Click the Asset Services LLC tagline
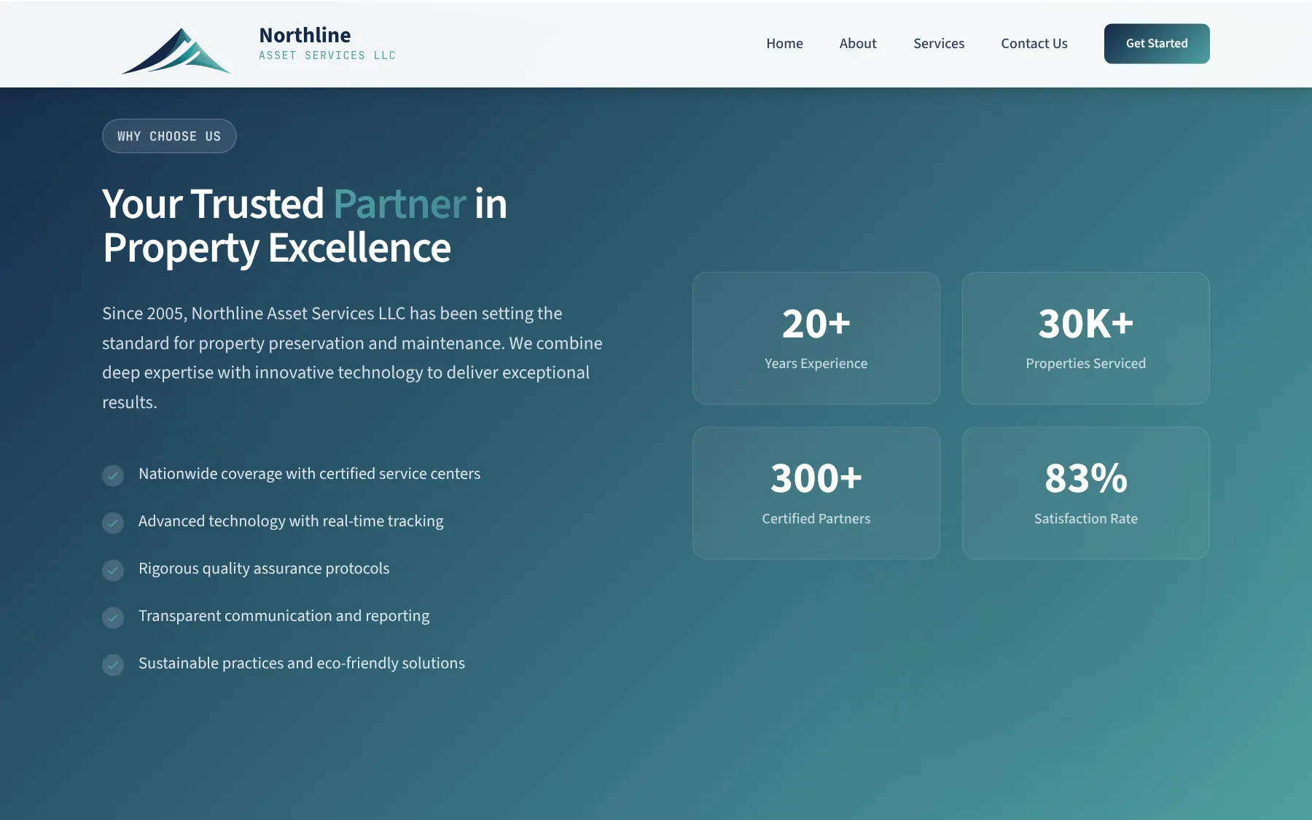Image resolution: width=1312 pixels, height=820 pixels. coord(327,55)
